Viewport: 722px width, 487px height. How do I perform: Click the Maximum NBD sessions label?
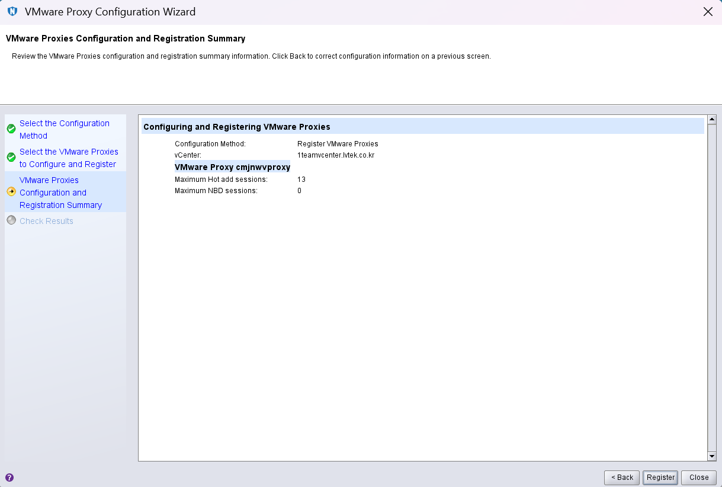click(216, 191)
